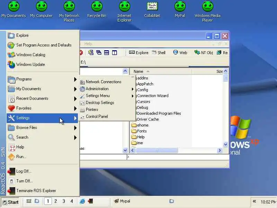
Task: Select Fonts folder icon
Action: point(134,131)
